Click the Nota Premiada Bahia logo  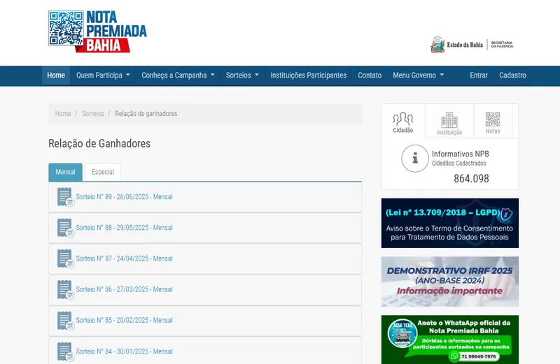tap(97, 31)
